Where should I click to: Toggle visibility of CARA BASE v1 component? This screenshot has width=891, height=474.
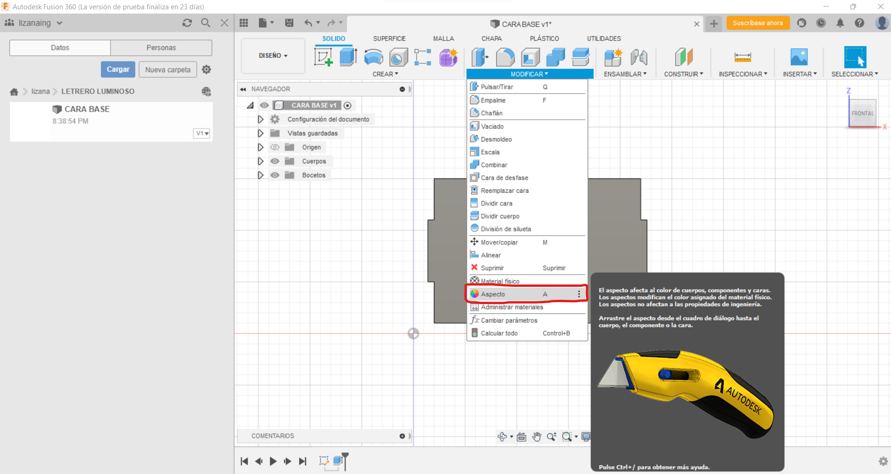(x=264, y=105)
